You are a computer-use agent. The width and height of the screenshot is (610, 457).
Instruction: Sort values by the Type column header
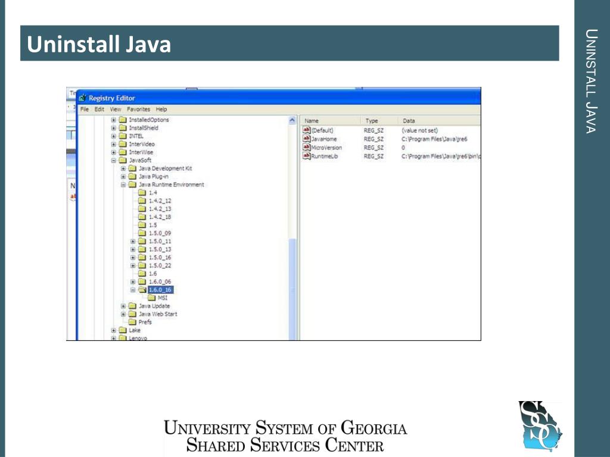click(x=379, y=121)
